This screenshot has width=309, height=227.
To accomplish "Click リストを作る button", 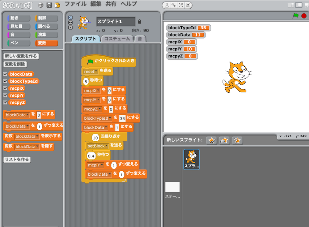I will [x=17, y=160].
